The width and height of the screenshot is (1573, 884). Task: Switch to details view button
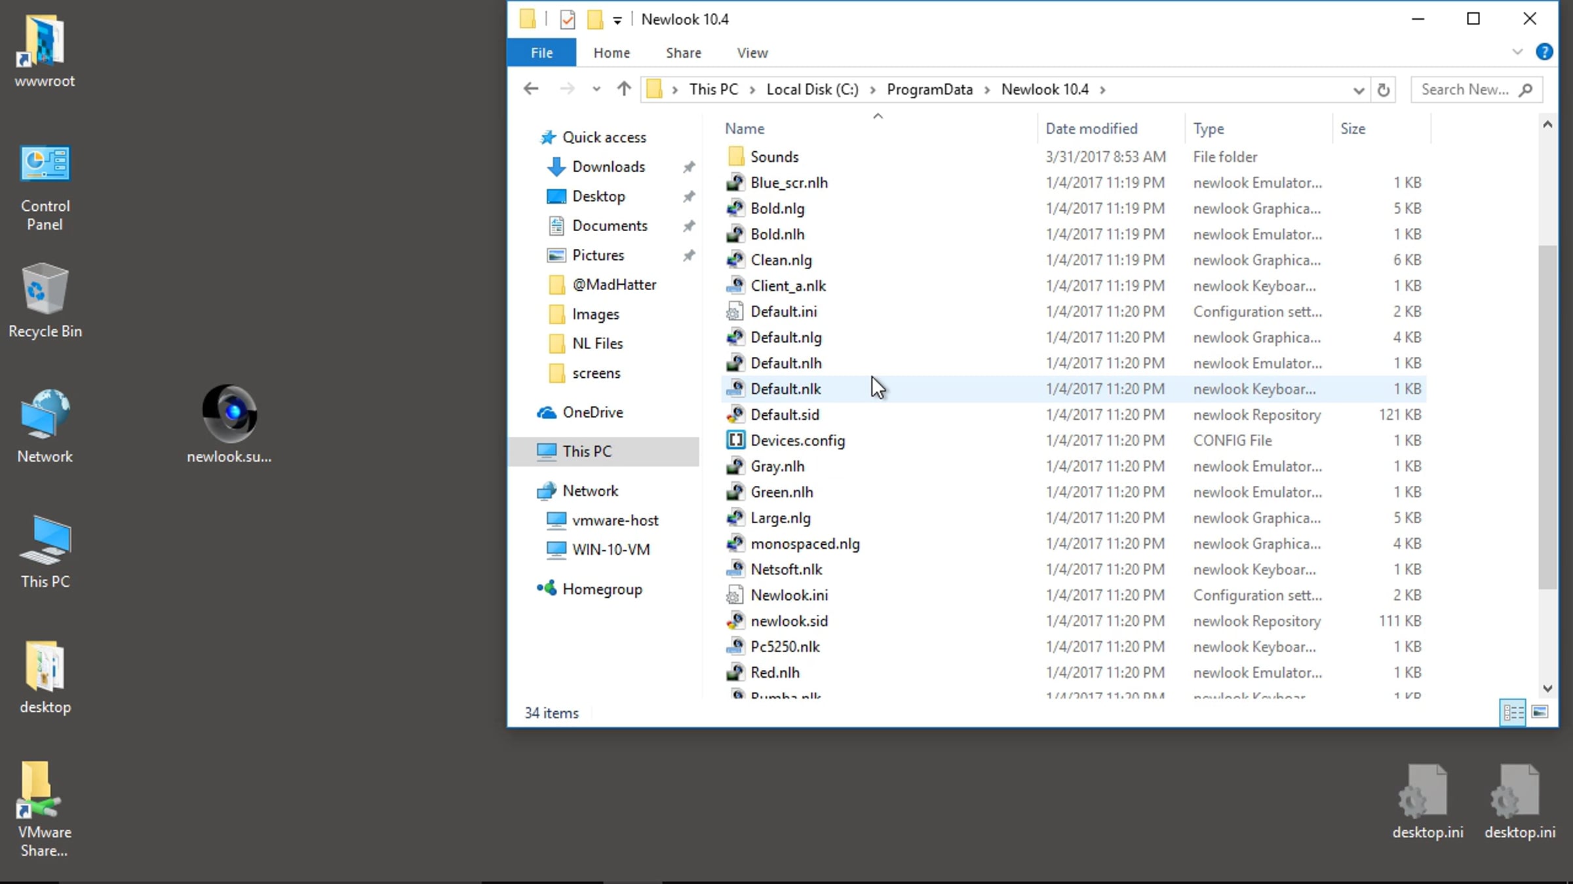1513,712
